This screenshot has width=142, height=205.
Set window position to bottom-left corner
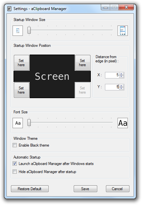click(22, 90)
